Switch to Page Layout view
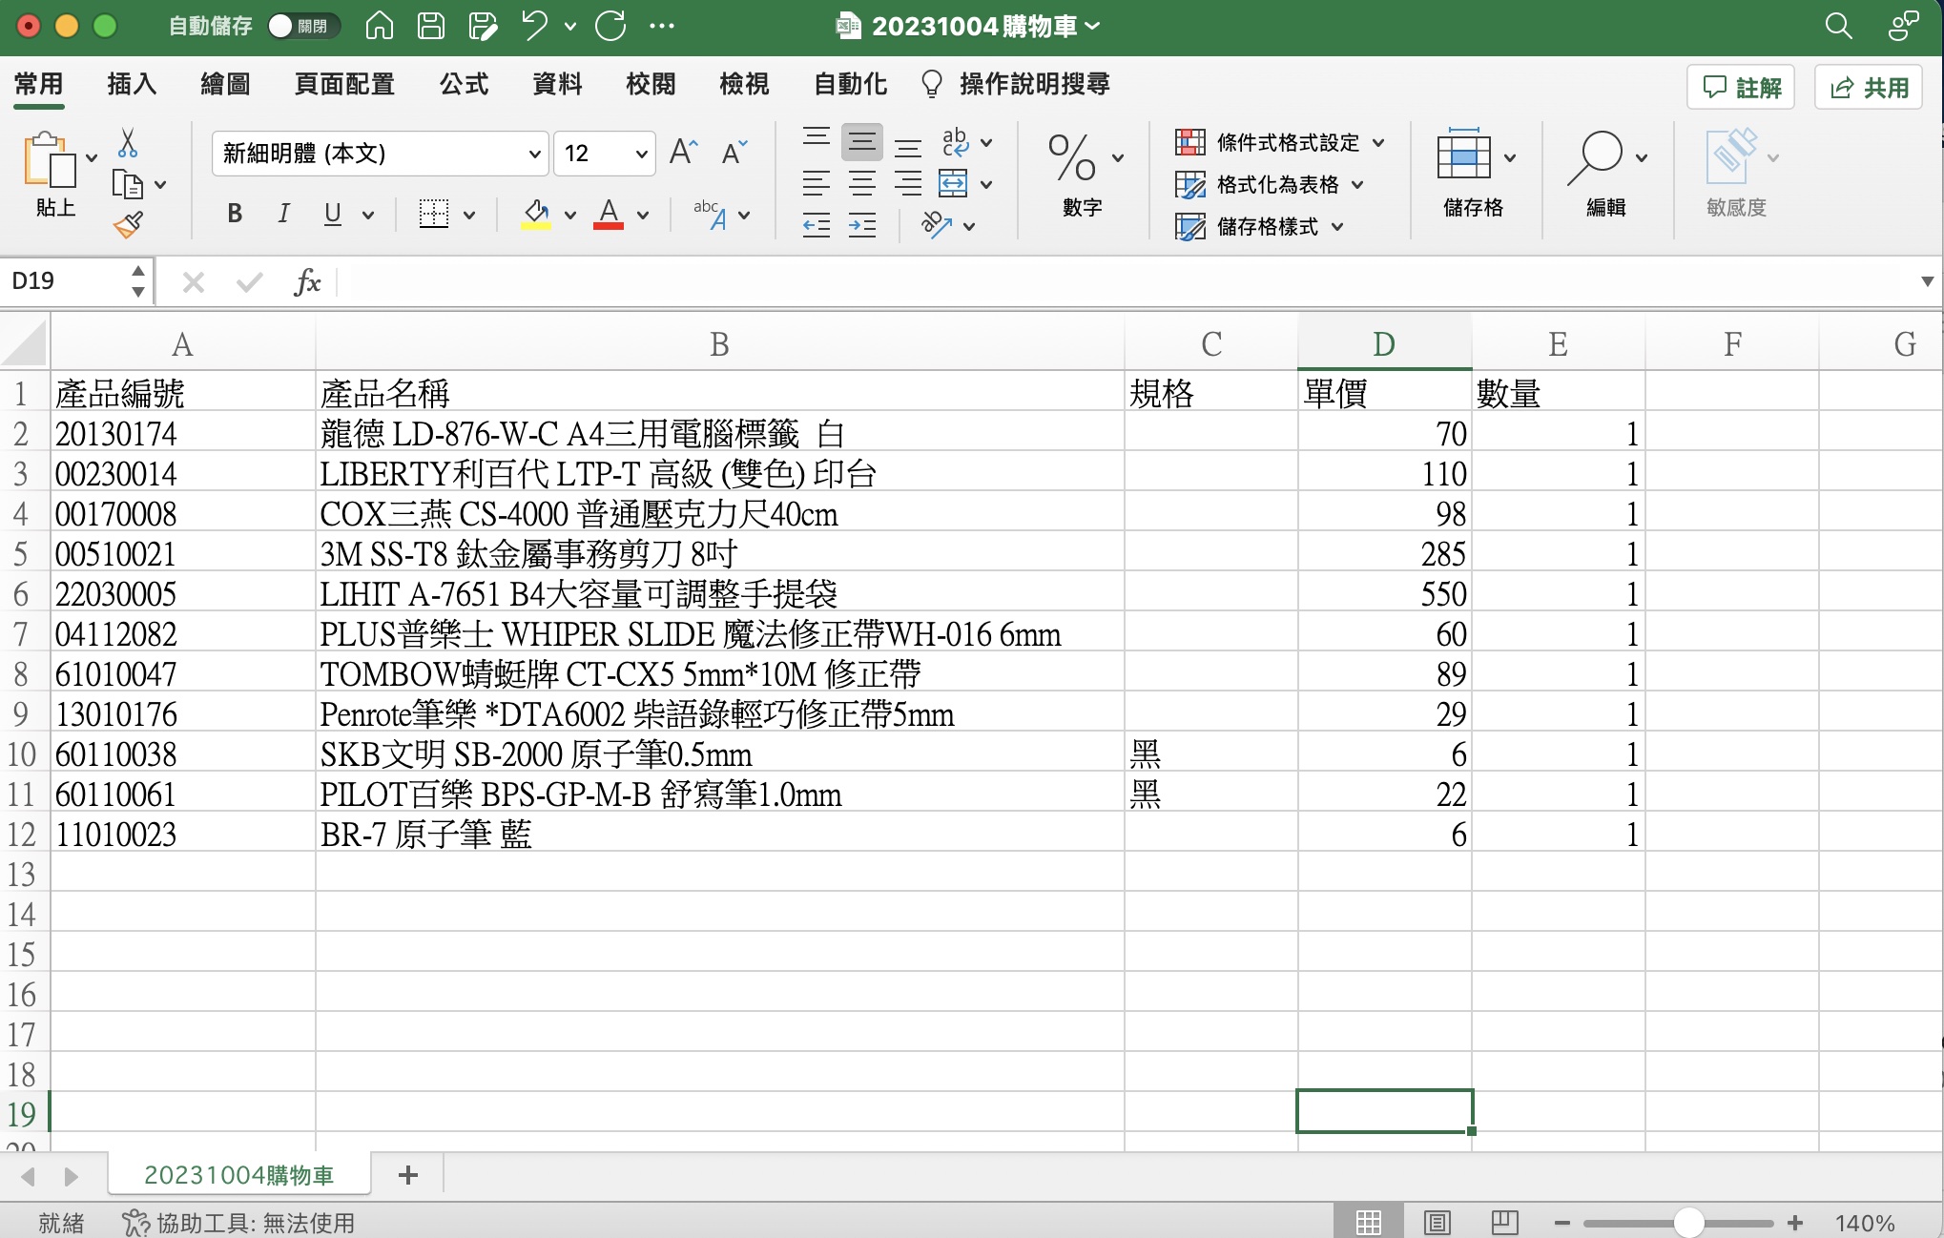 [x=1437, y=1223]
